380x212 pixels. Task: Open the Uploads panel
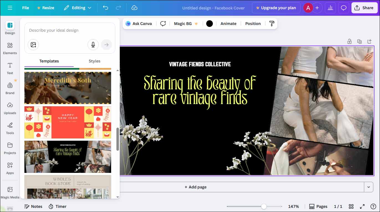coord(10,108)
